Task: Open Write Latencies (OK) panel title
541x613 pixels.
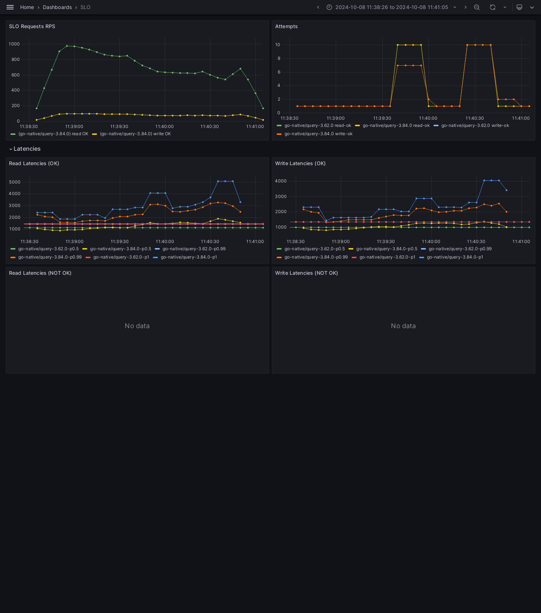Action: tap(300, 163)
